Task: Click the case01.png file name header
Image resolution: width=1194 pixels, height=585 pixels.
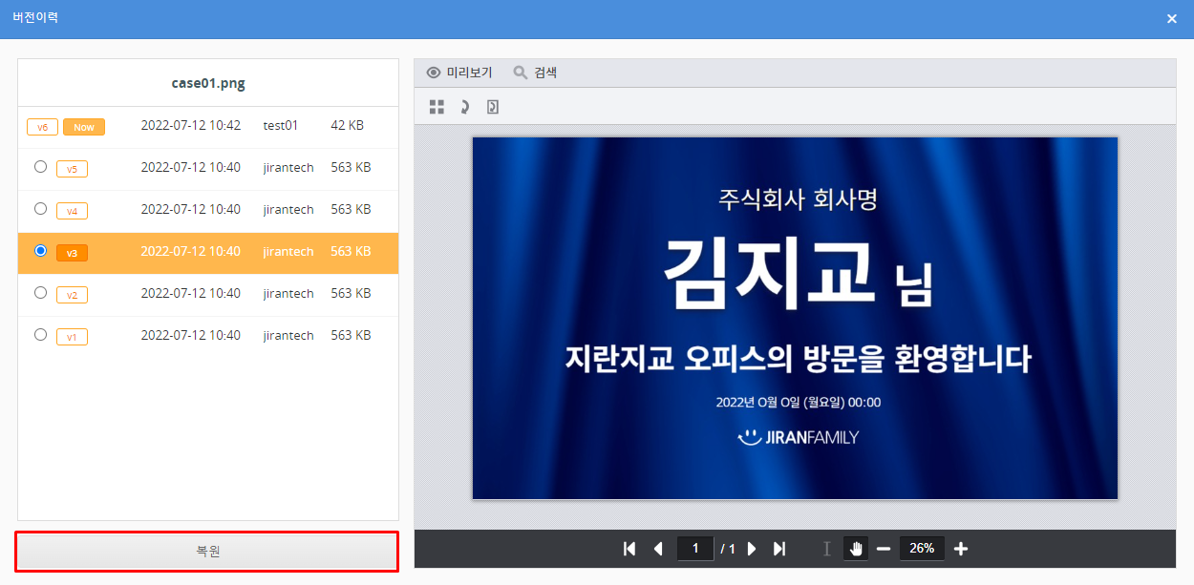Action: (208, 83)
